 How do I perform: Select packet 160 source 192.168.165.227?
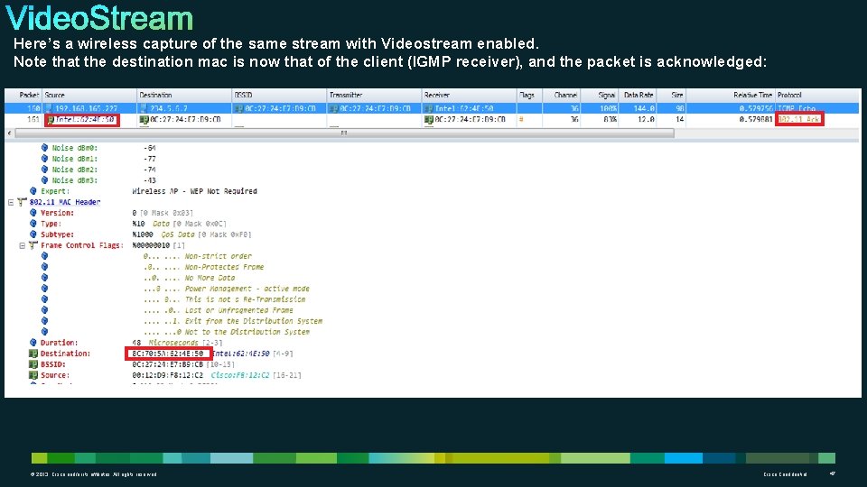(x=87, y=108)
